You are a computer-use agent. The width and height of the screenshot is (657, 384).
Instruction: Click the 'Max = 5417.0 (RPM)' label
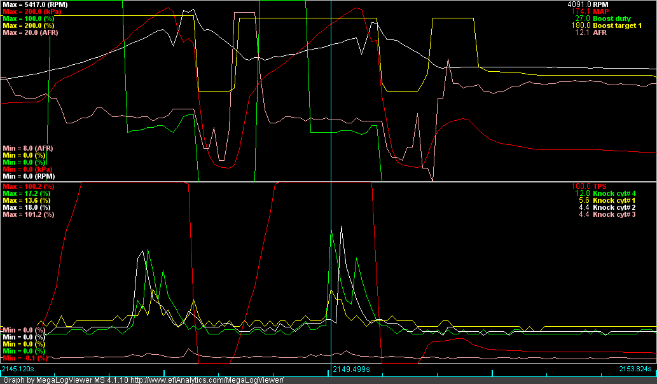[35, 4]
